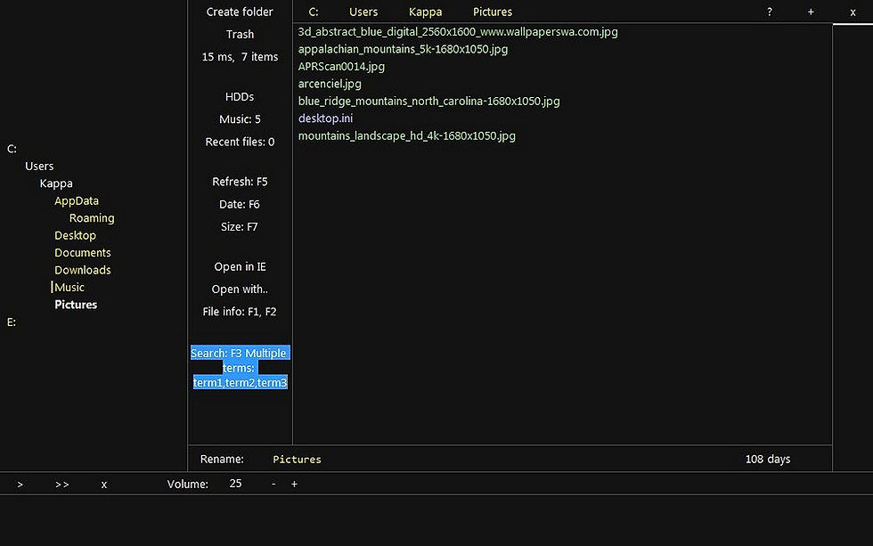Open the Trash

coord(240,35)
